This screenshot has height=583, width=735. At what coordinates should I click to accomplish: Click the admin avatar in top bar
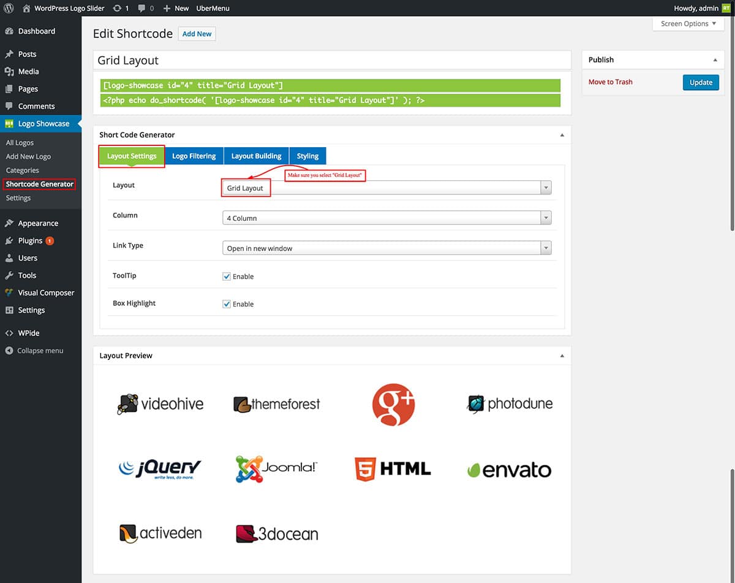[x=726, y=9]
